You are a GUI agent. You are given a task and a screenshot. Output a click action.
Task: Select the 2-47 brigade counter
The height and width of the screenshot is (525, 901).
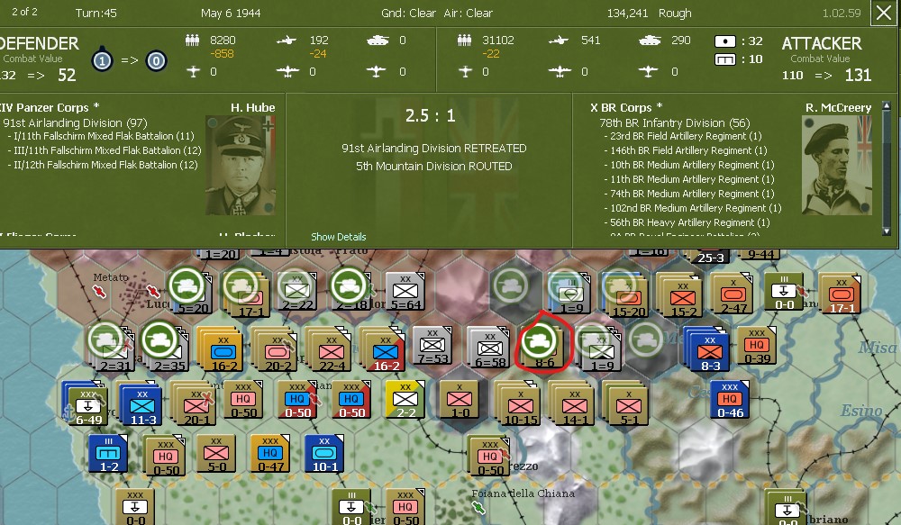click(x=733, y=294)
